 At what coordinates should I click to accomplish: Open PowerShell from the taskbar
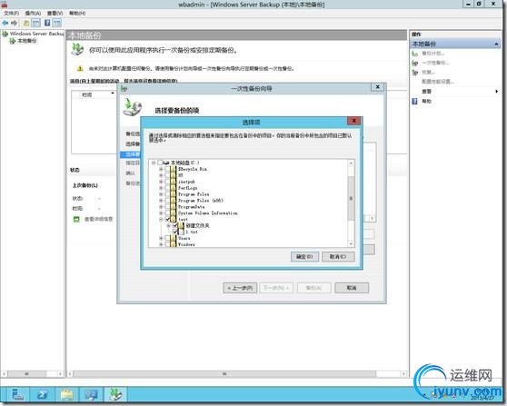tap(42, 394)
